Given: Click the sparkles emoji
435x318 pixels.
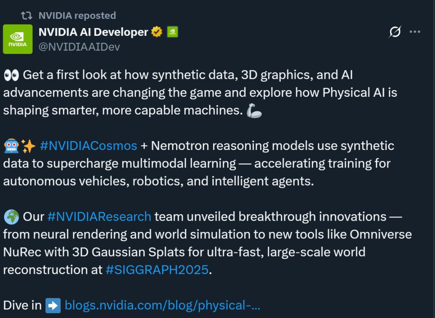Looking at the screenshot, I should (29, 146).
